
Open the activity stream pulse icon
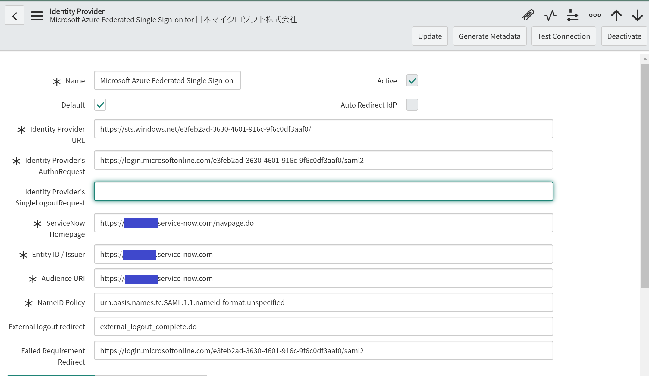[550, 15]
